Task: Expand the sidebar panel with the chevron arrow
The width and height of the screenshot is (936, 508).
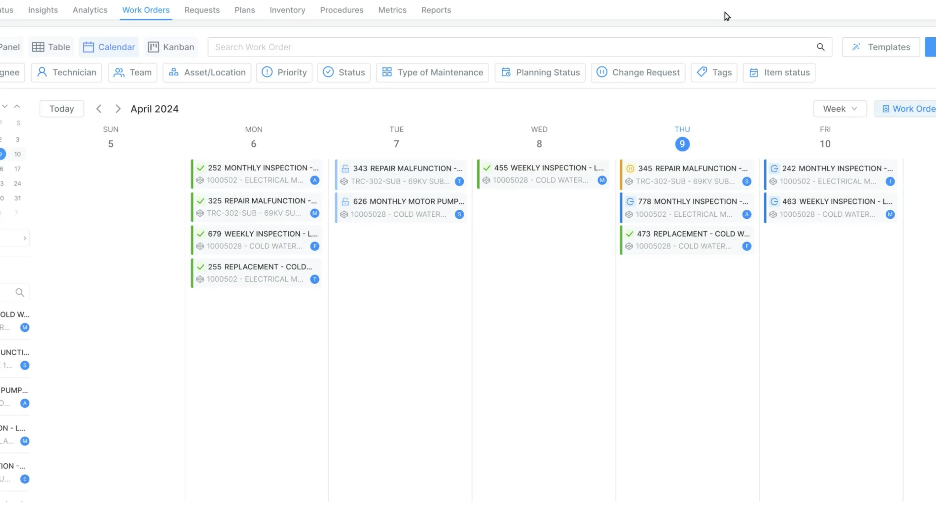Action: pyautogui.click(x=25, y=238)
